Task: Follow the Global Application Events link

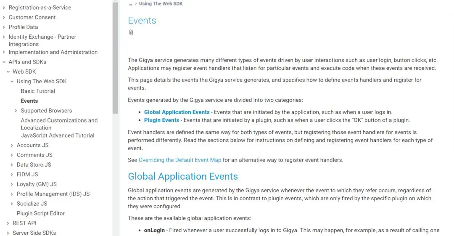Action: pyautogui.click(x=177, y=112)
